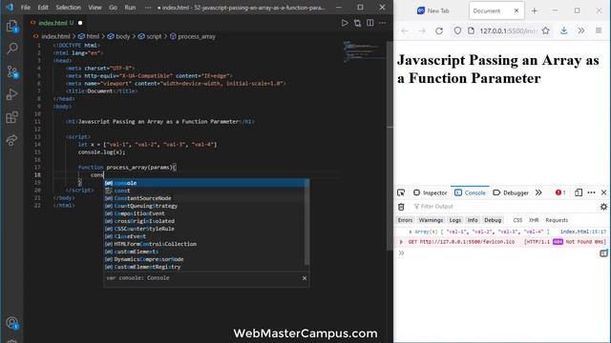The height and width of the screenshot is (343, 611).
Task: Run the file with the play icon
Action: pos(345,23)
